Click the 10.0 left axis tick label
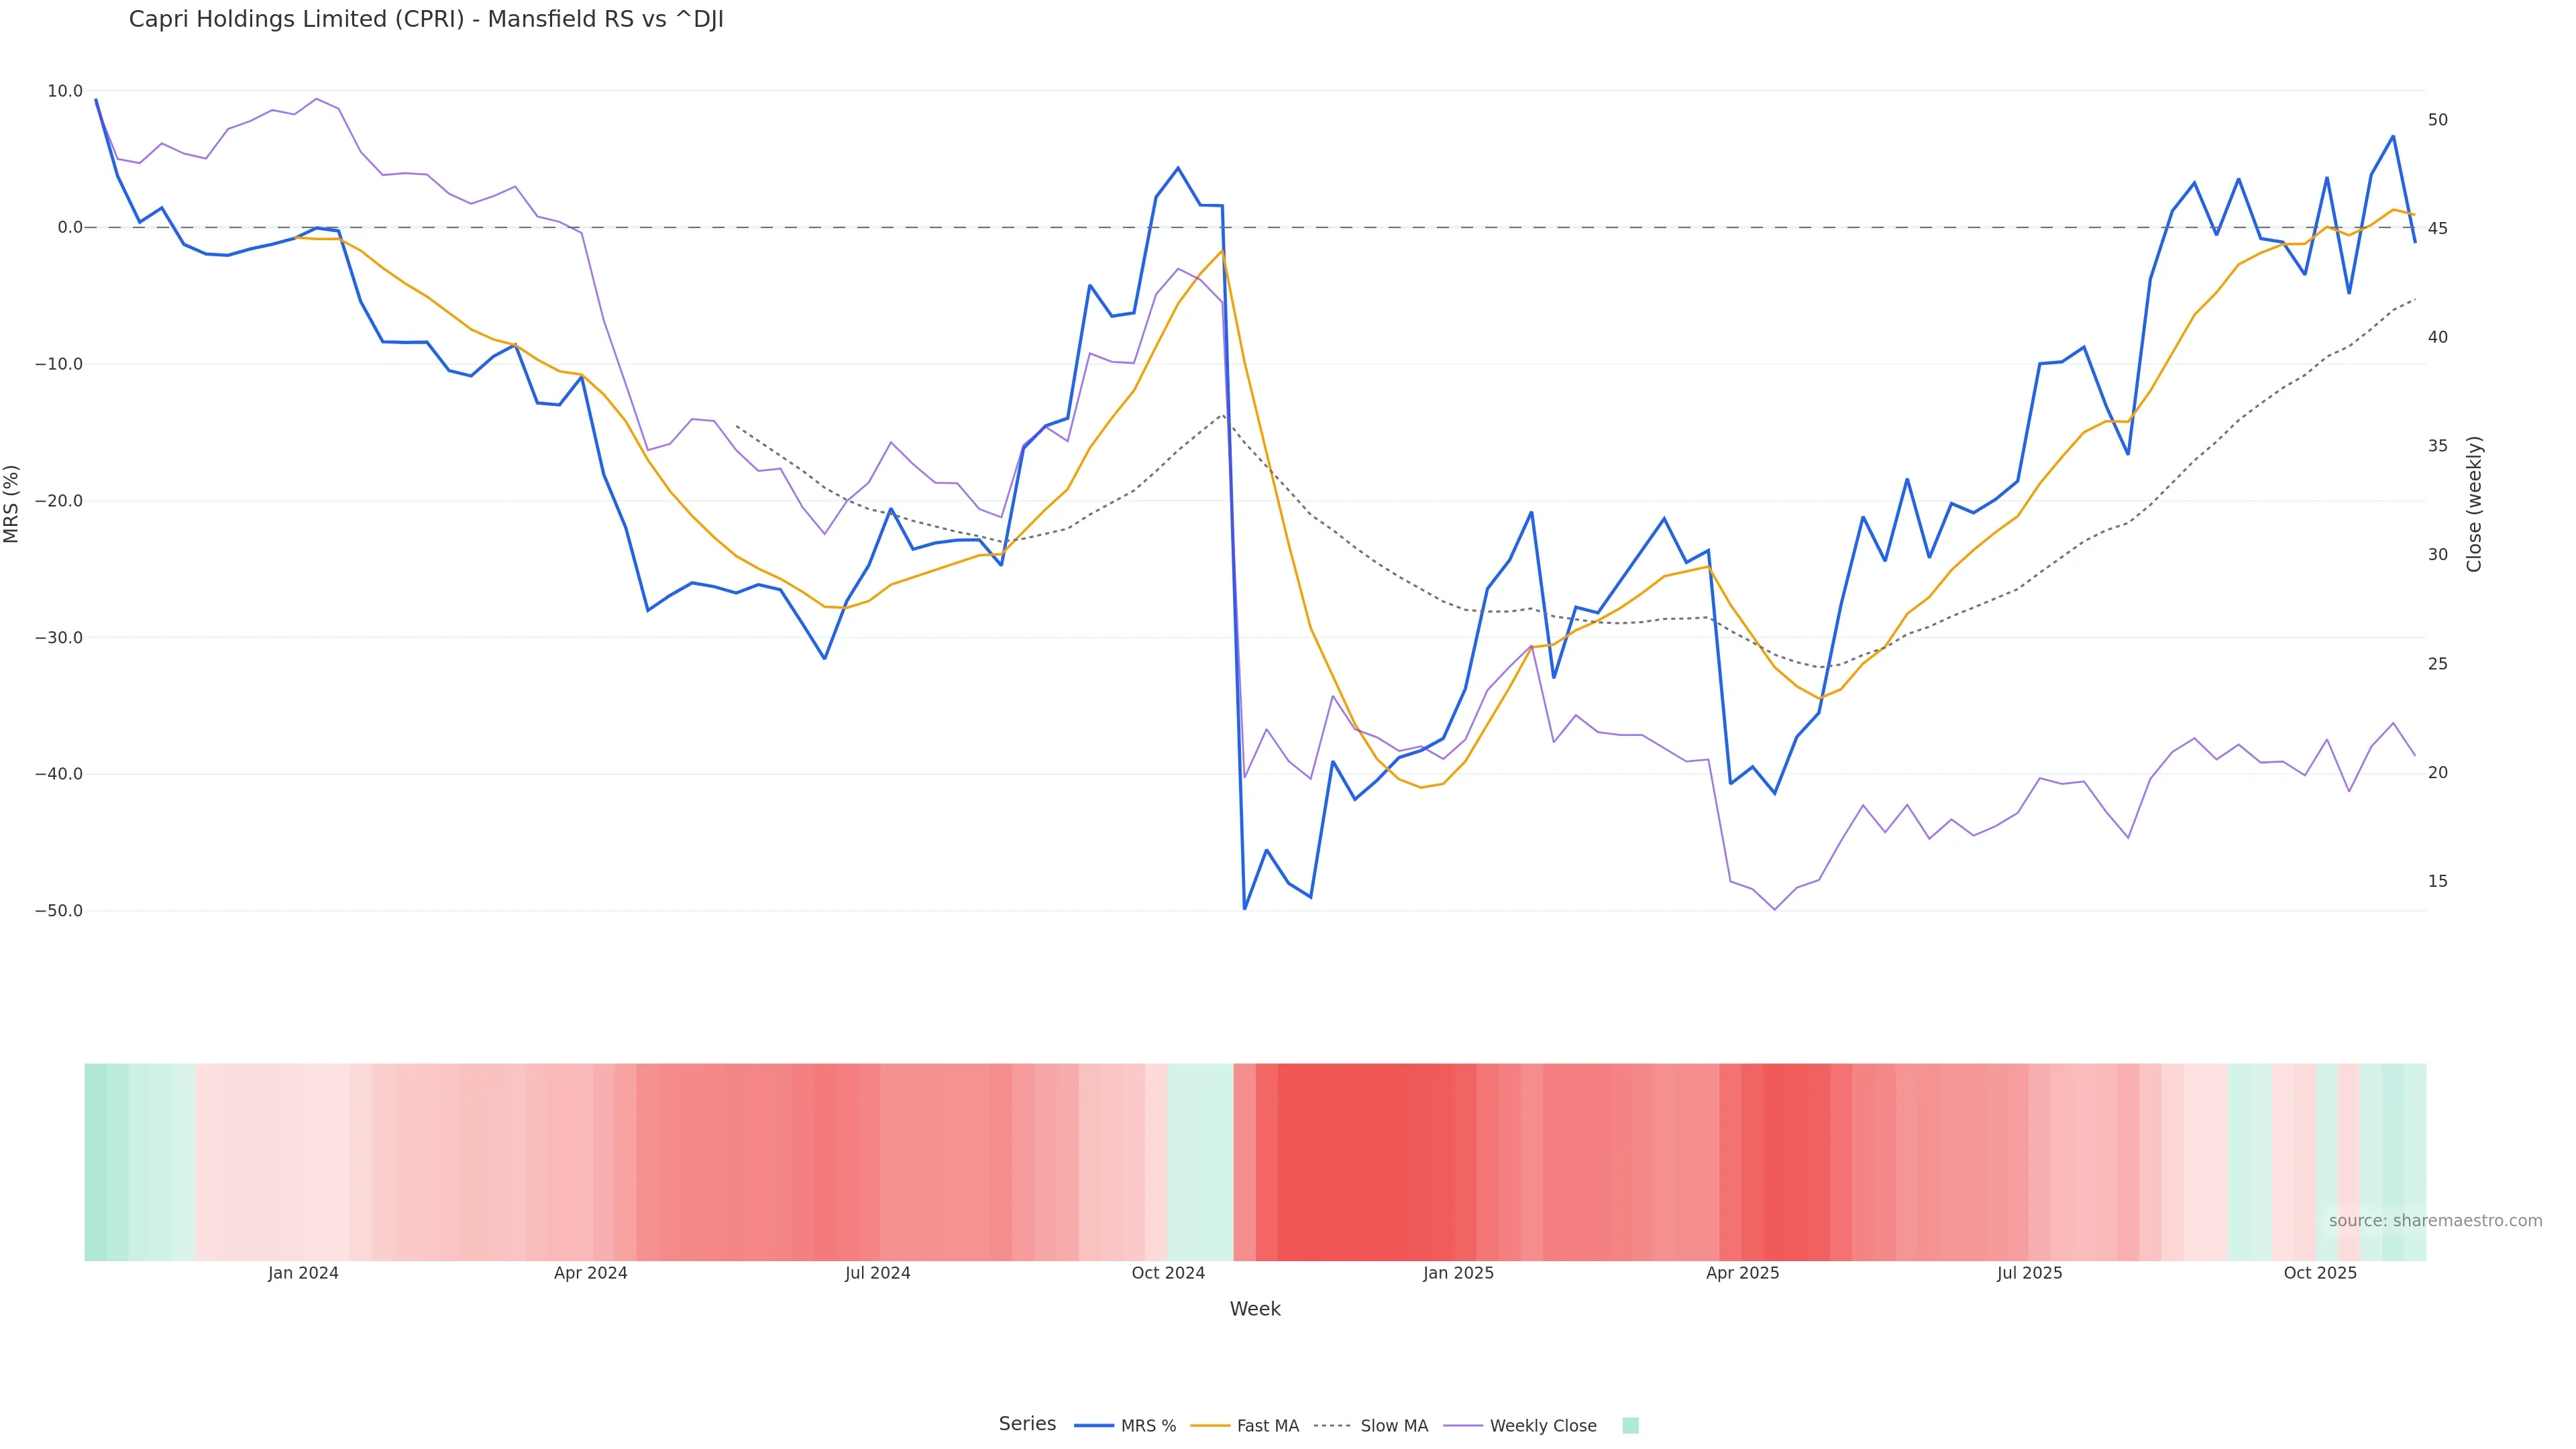 [x=65, y=91]
